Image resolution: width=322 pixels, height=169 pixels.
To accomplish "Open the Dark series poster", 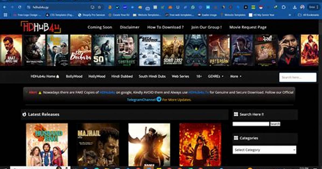I will pyautogui.click(x=196, y=50).
